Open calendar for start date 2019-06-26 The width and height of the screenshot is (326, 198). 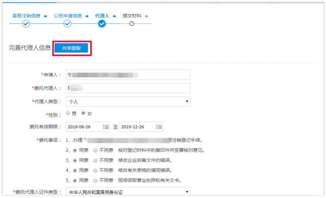point(106,127)
